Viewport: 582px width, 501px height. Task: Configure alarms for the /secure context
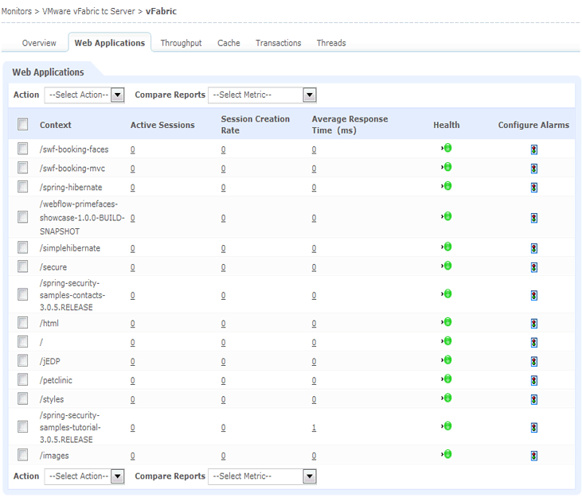(533, 267)
